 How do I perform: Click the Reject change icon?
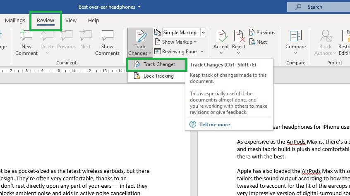tap(239, 36)
